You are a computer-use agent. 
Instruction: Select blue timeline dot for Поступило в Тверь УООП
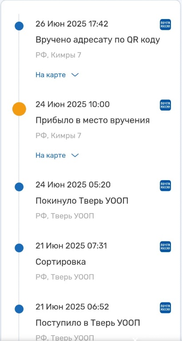click(x=19, y=309)
